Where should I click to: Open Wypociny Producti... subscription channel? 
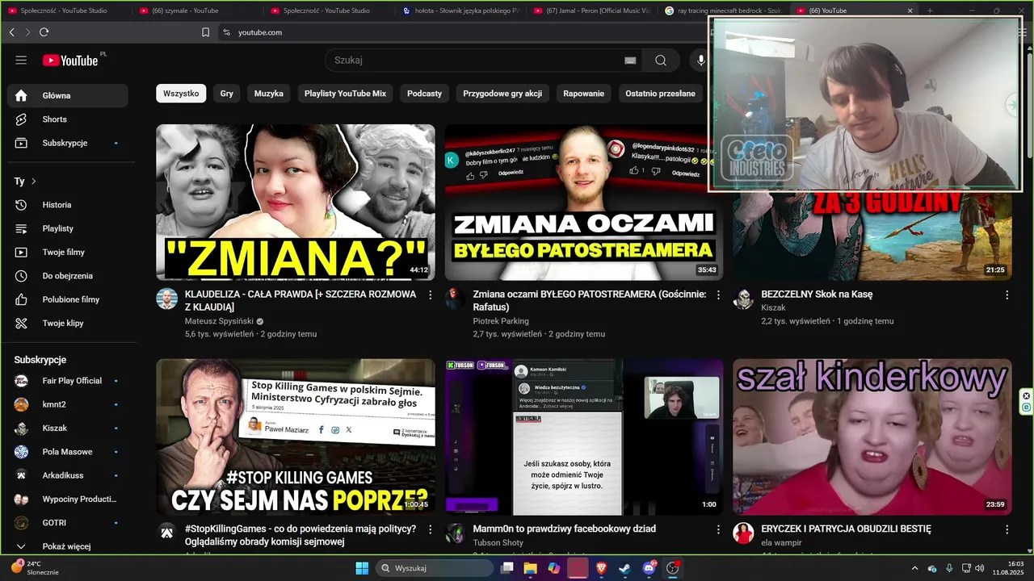68,499
